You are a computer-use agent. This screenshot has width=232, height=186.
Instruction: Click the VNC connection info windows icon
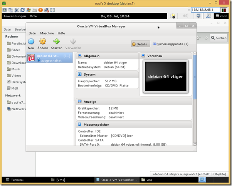(10, 10)
